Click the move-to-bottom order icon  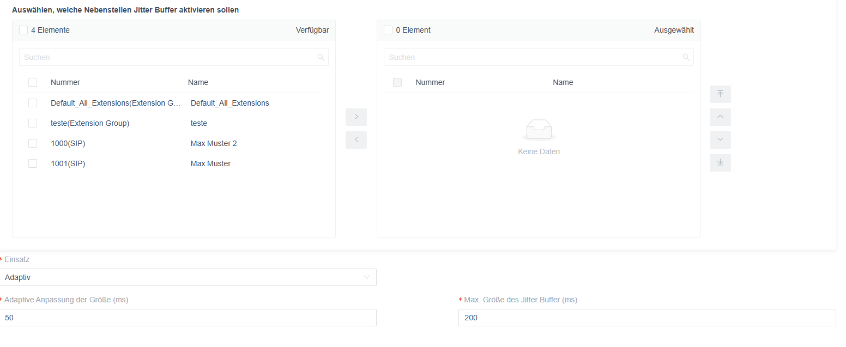coord(720,162)
